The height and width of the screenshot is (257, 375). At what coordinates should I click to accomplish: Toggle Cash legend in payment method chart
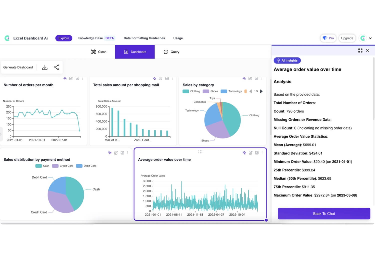coord(42,166)
